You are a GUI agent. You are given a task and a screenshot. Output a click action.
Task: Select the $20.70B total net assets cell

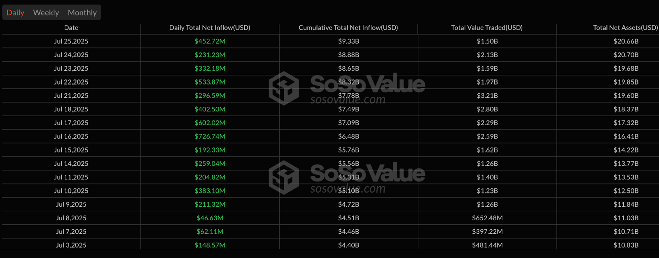[x=626, y=55]
